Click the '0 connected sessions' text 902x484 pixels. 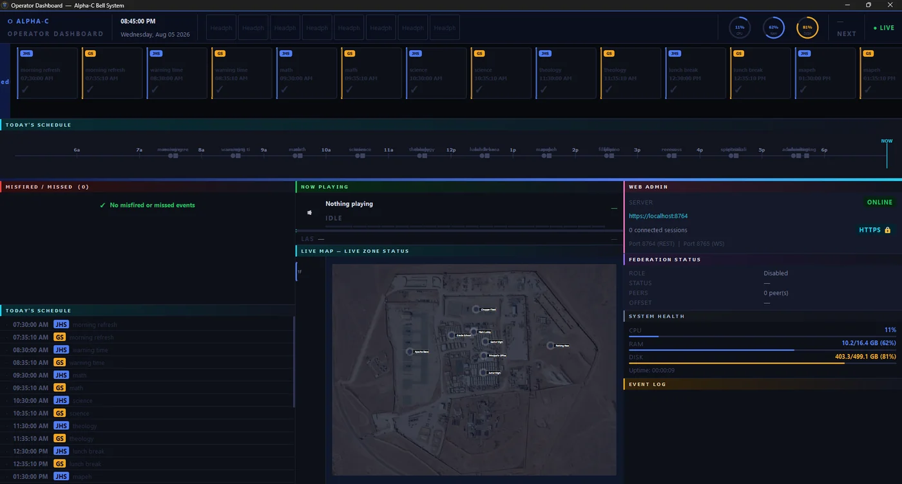click(x=658, y=230)
